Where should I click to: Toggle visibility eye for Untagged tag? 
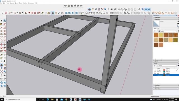tap(155, 70)
